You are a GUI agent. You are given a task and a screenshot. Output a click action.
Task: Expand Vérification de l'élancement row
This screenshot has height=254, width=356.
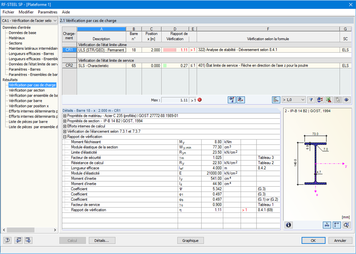pyautogui.click(x=65, y=131)
